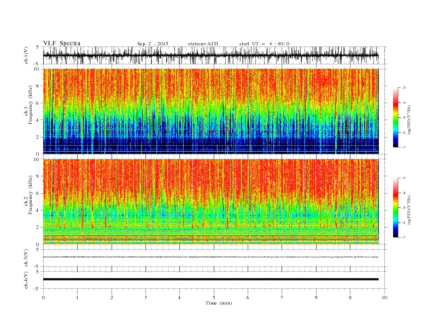
Task: Click the thick ch.4(V) waveform trace
Action: point(210,279)
